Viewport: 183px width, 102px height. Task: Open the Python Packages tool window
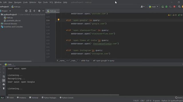pos(49,98)
